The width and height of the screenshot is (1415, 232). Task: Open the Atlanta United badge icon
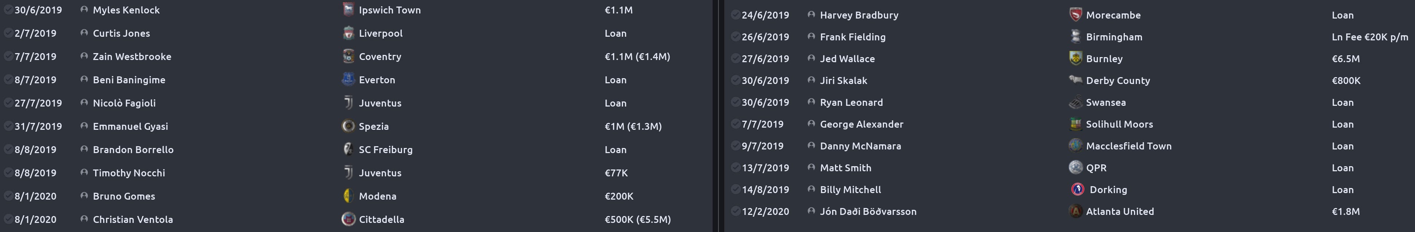(1076, 211)
